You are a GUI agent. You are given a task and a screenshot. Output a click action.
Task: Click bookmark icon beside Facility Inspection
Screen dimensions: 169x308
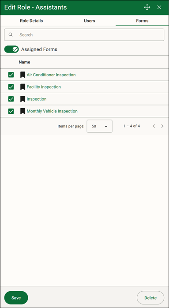click(23, 87)
